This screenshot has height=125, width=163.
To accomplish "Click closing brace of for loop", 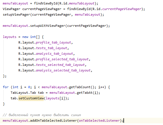I will (4, 104).
